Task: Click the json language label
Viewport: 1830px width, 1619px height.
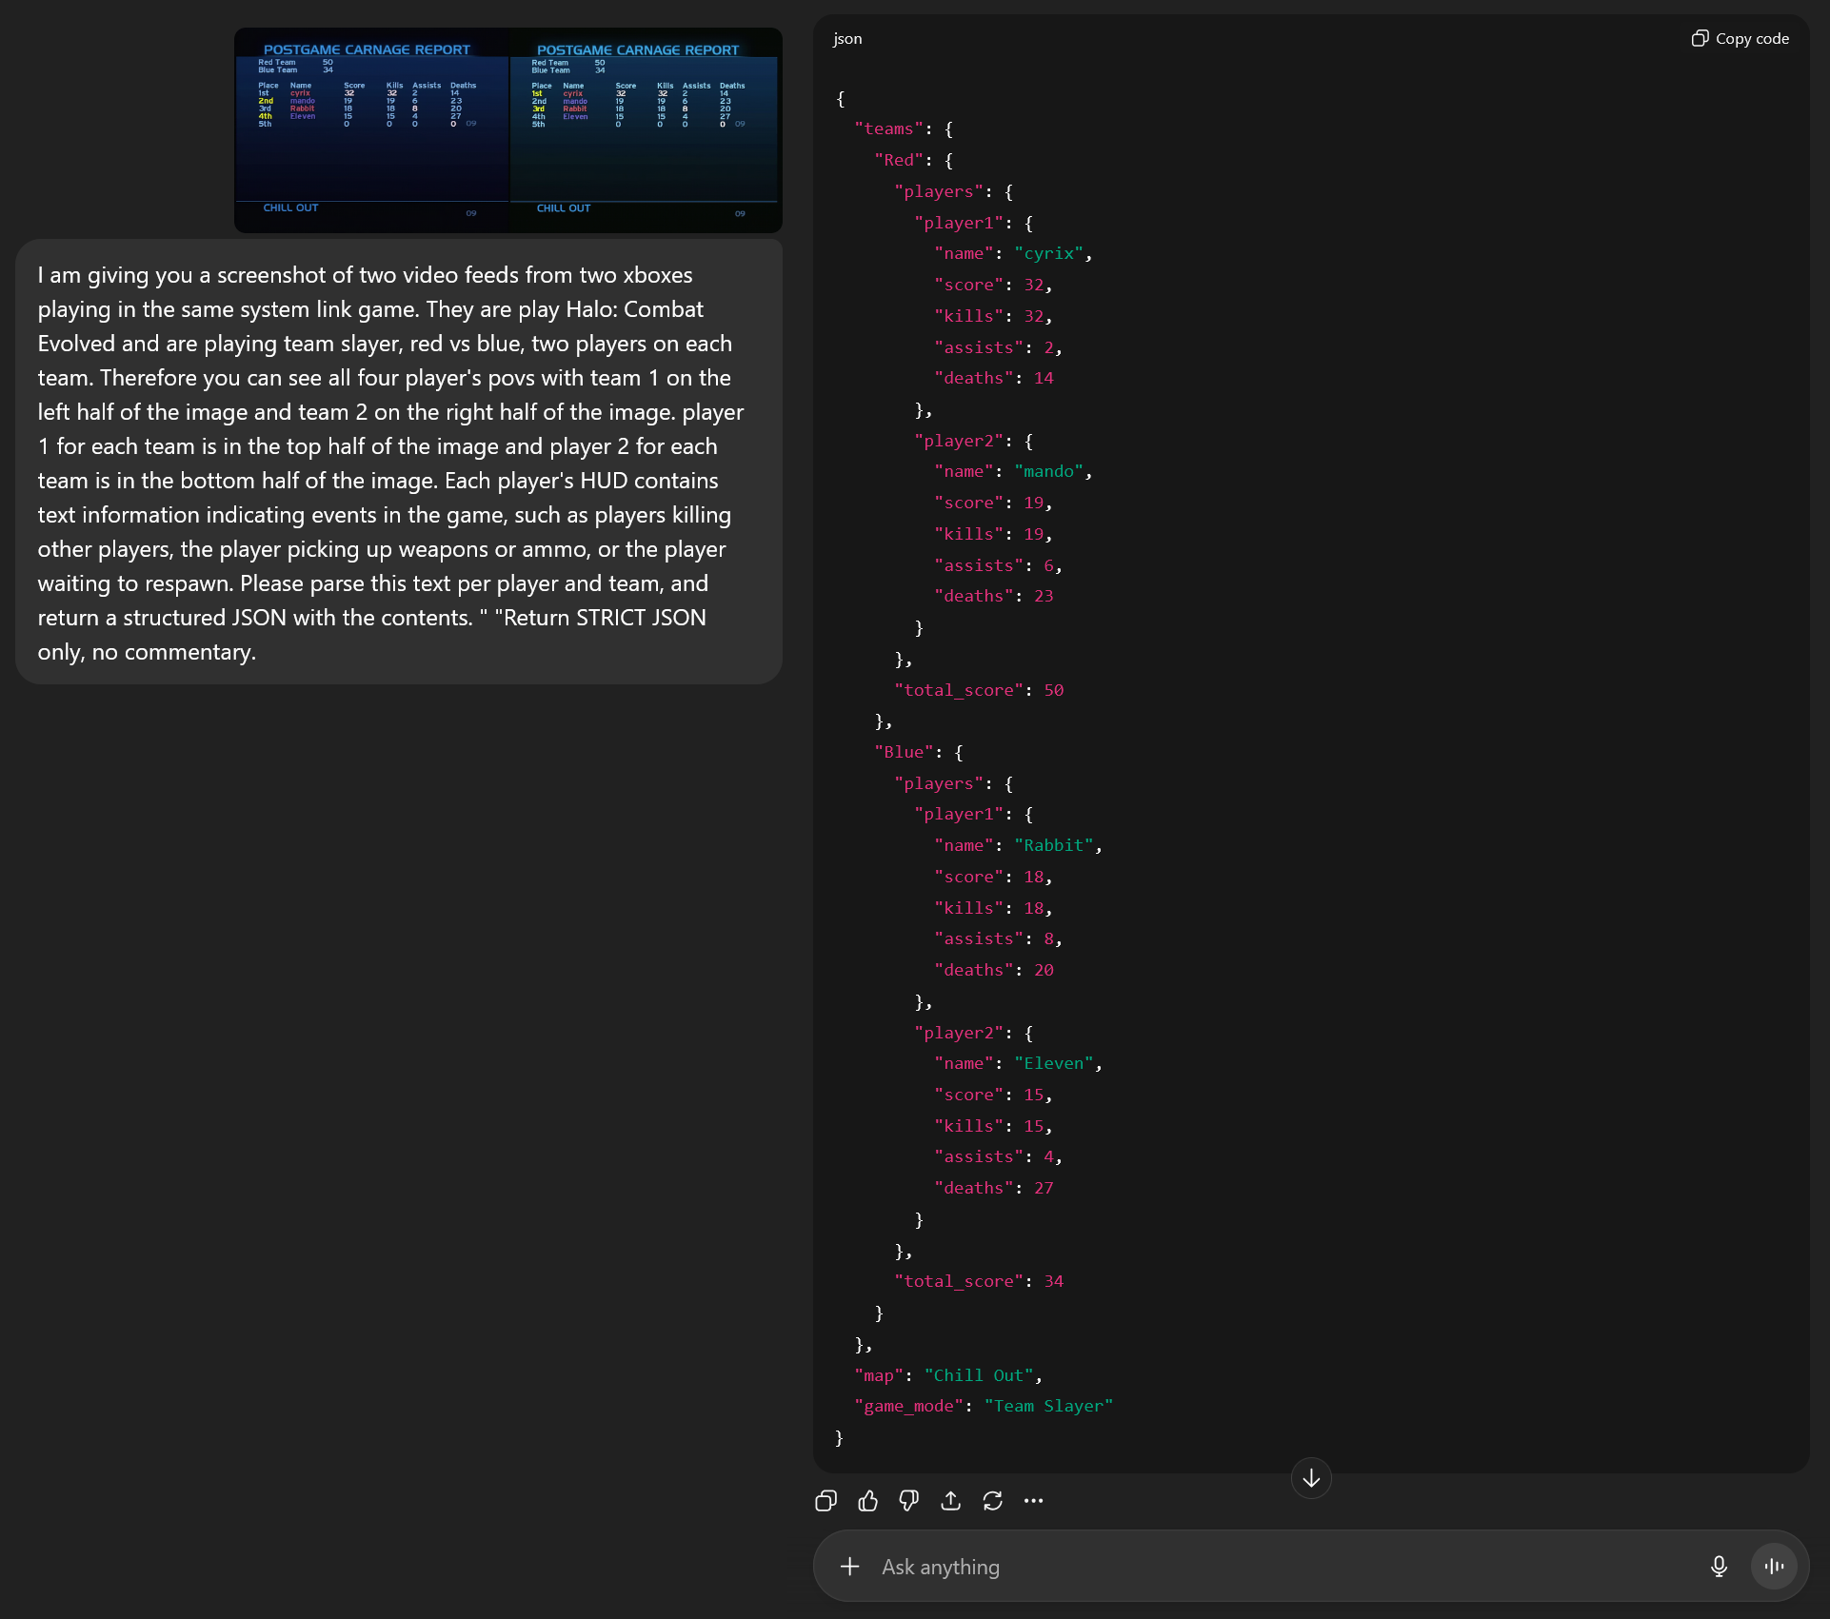Action: (x=847, y=39)
